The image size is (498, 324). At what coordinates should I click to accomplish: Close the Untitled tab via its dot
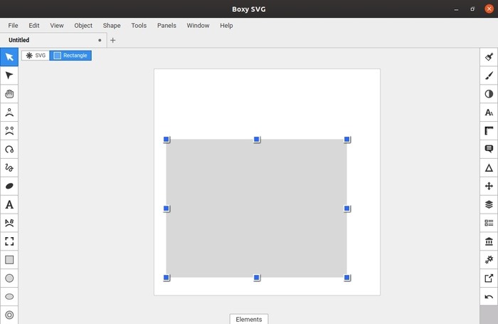click(100, 41)
